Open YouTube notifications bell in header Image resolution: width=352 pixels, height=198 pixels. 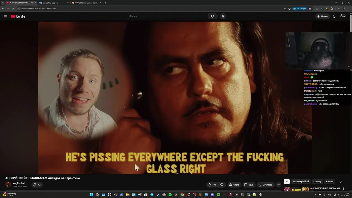(x=334, y=16)
